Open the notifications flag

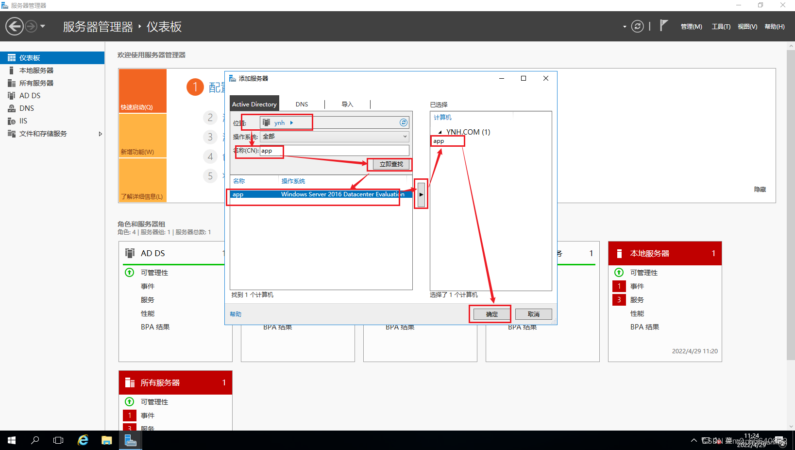(664, 25)
